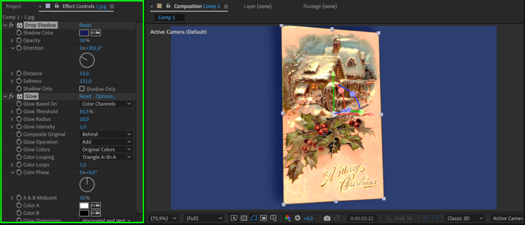525x225 pixels.
Task: Open Glow Options
Action: pos(106,96)
